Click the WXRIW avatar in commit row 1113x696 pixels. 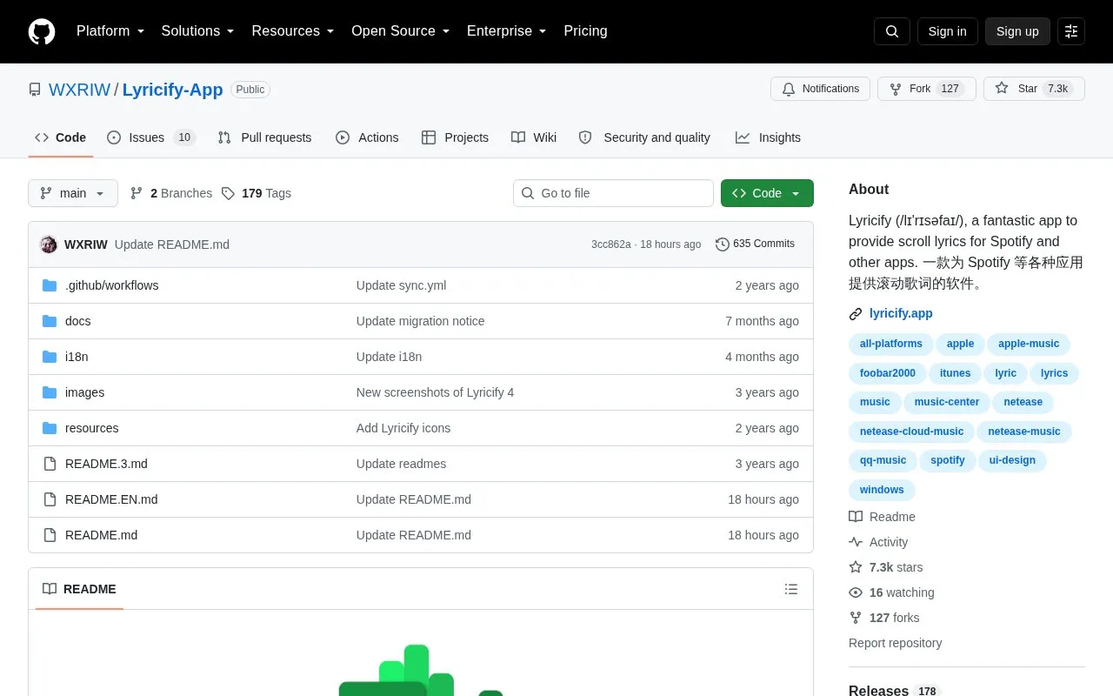[x=49, y=244]
